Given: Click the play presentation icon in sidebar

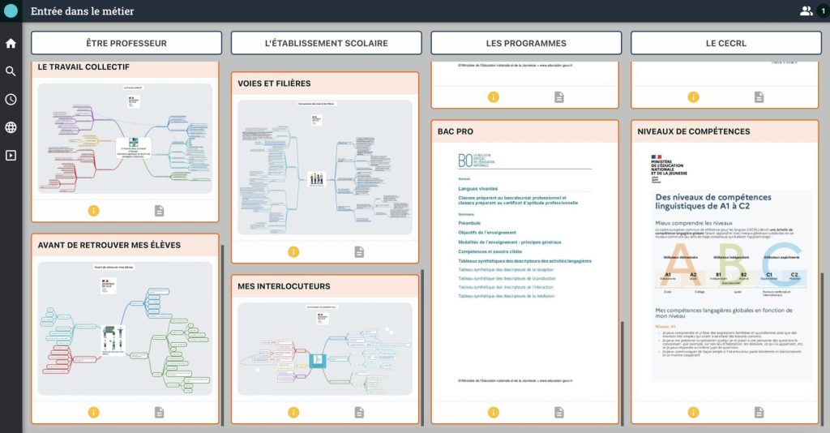Looking at the screenshot, I should (x=11, y=156).
